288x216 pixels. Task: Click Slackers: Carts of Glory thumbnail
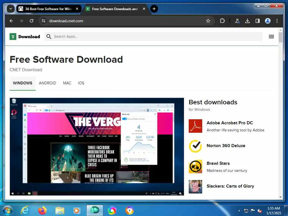(x=195, y=187)
